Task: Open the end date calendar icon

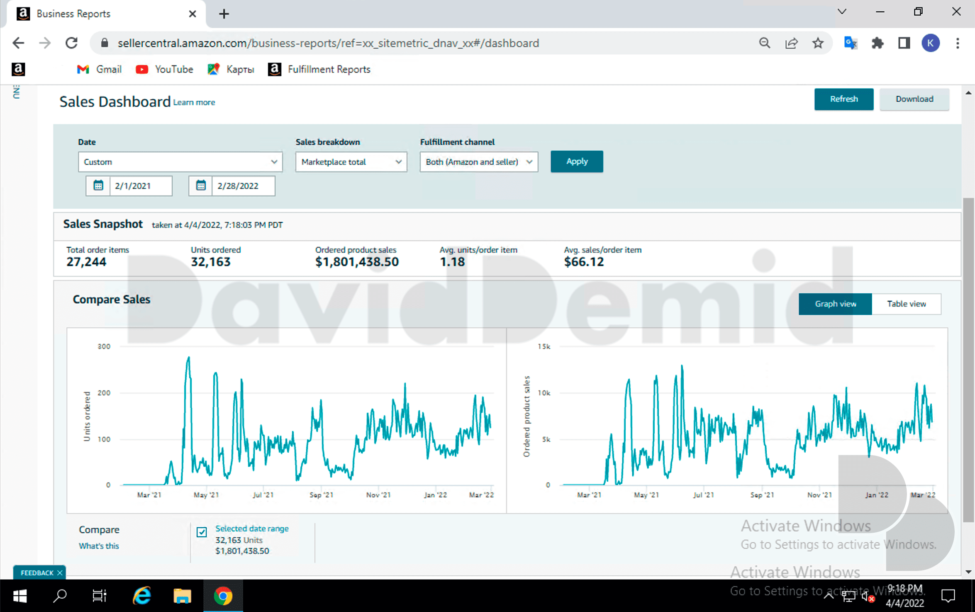Action: click(x=201, y=186)
